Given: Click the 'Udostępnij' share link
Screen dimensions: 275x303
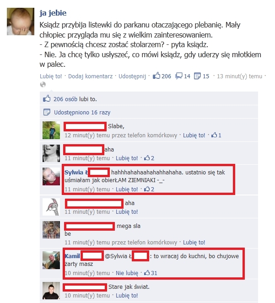Looking at the screenshot, I should pos(132,76).
